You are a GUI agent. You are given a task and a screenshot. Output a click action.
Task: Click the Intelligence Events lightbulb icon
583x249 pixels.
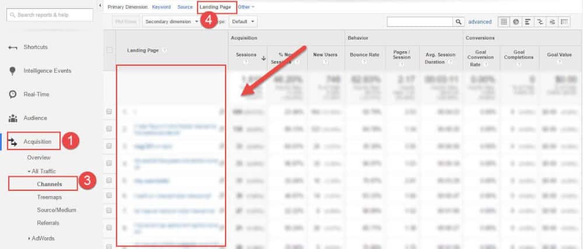click(12, 71)
